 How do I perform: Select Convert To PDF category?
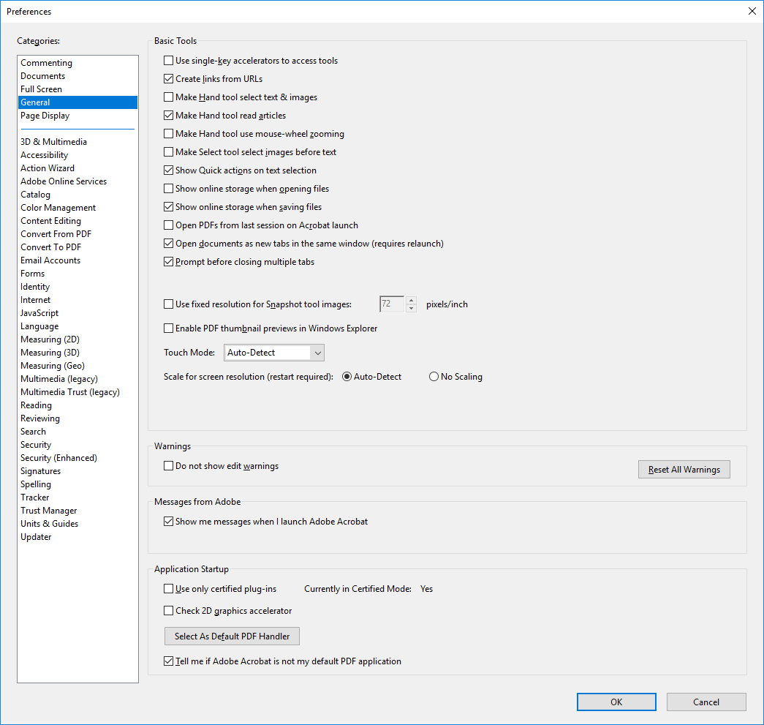(78, 247)
